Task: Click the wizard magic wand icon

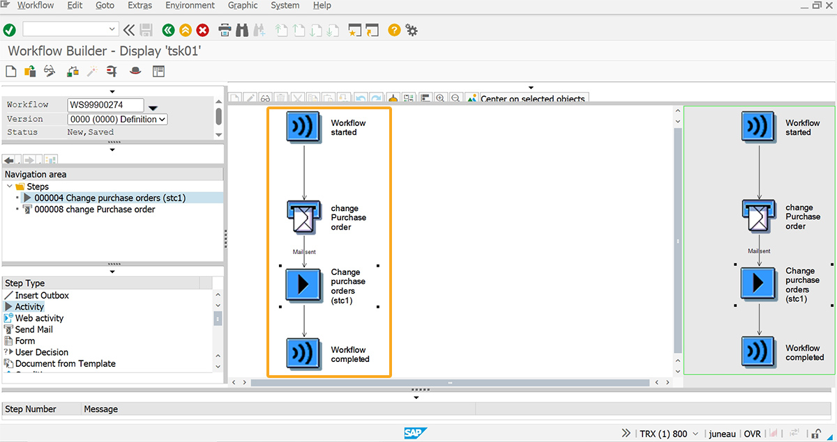Action: (x=91, y=71)
